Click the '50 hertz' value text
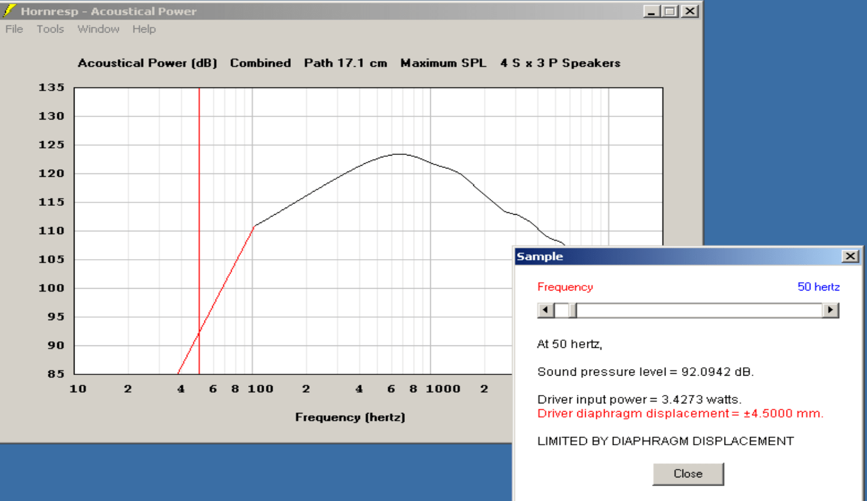This screenshot has height=501, width=867. (819, 287)
